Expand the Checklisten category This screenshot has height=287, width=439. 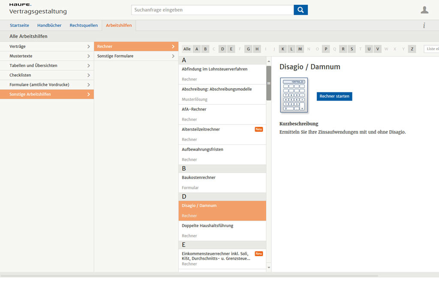[x=47, y=75]
